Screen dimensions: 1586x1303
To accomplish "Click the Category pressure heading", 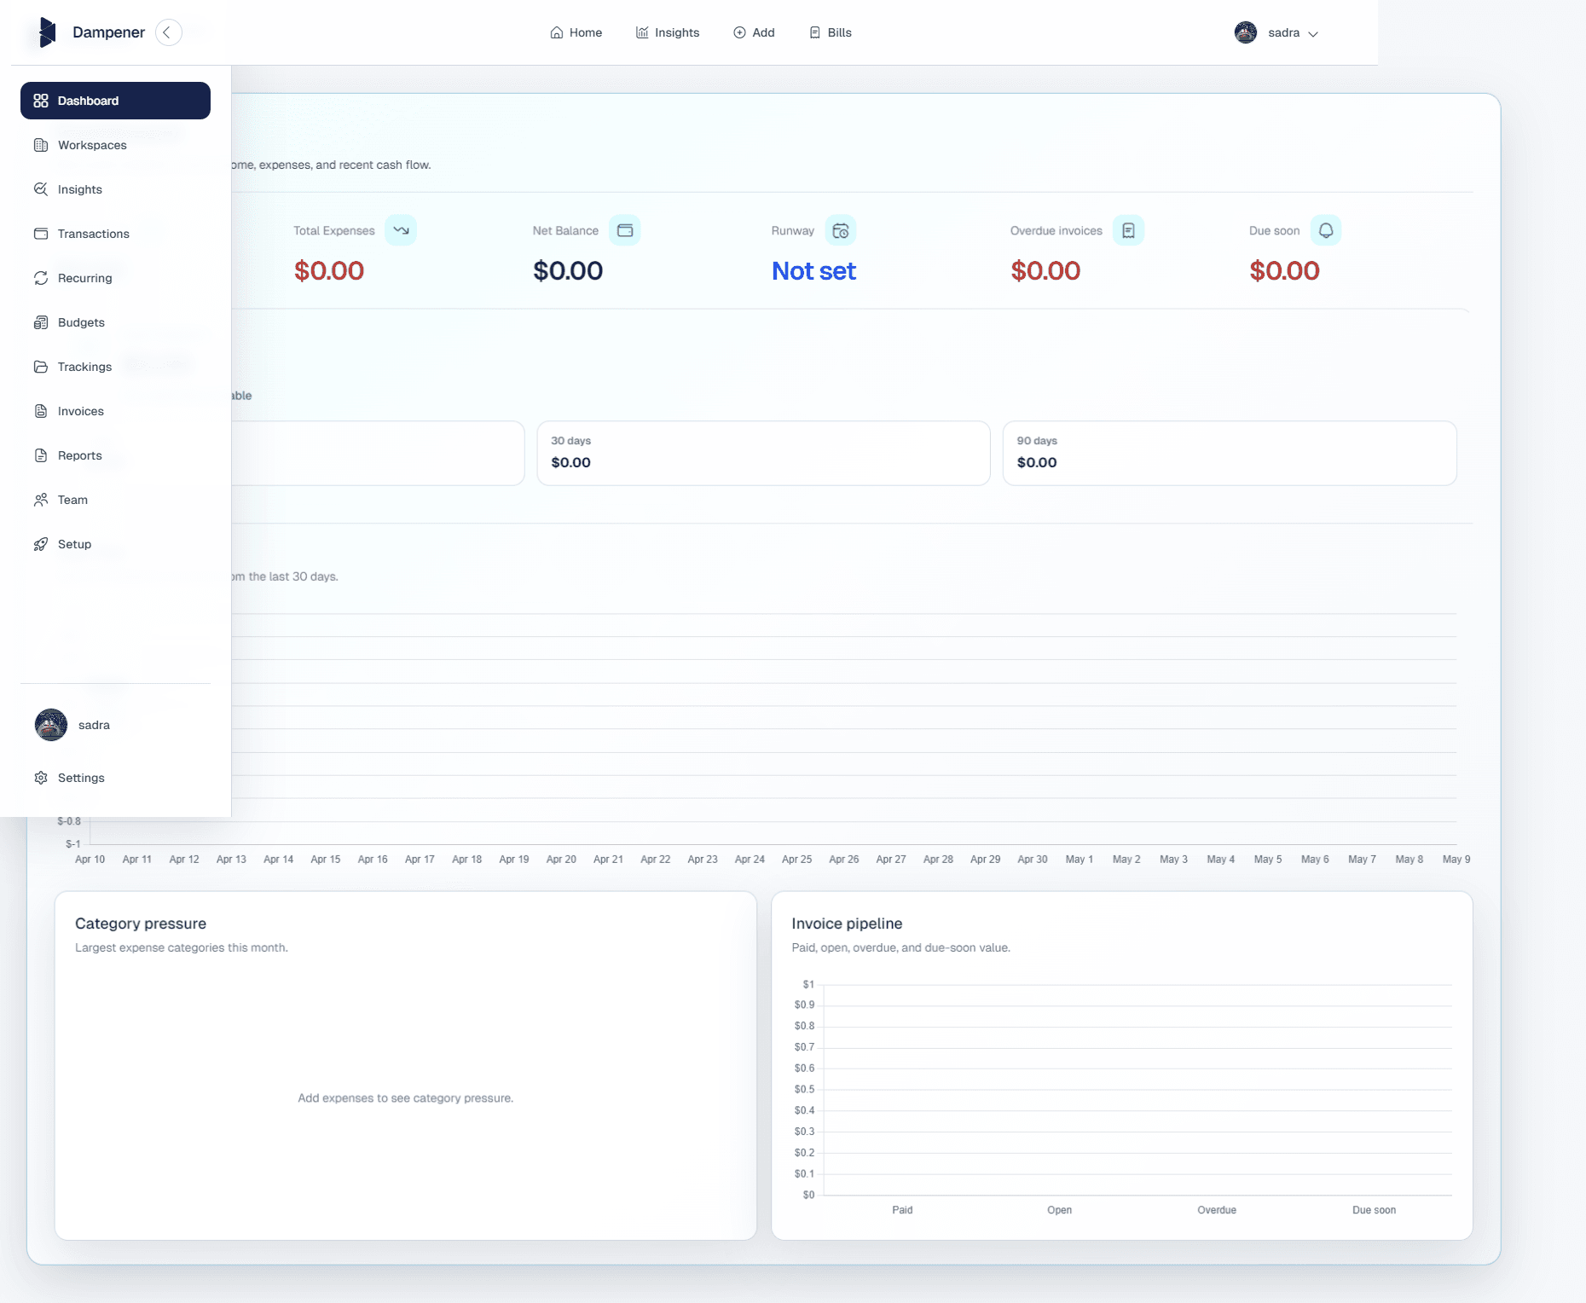I will (x=141, y=924).
